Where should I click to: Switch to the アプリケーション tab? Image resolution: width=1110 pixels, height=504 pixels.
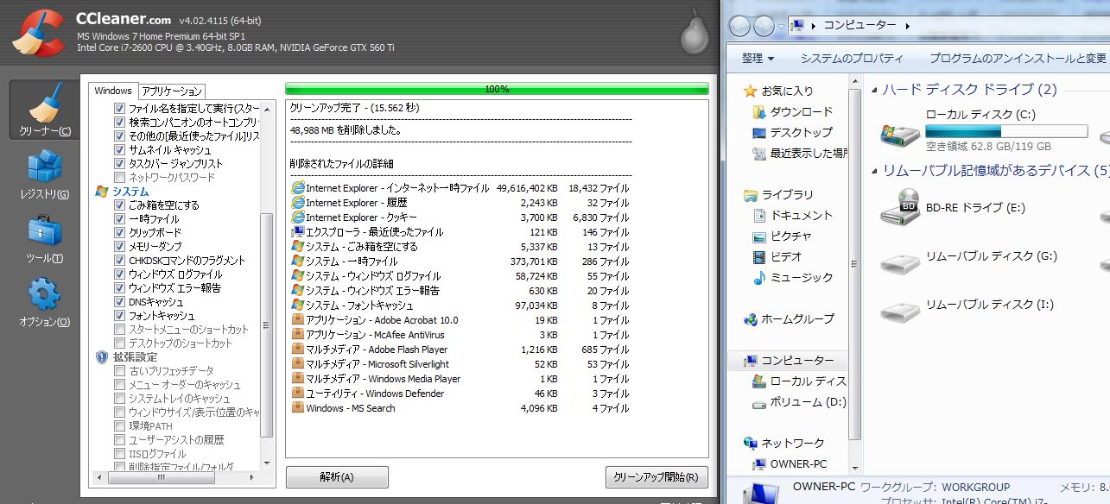point(172,91)
